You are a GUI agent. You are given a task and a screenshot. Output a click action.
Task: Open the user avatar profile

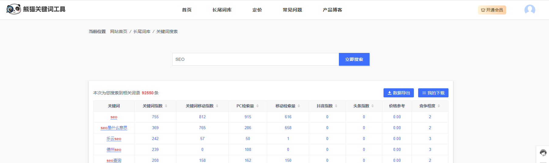tap(530, 10)
